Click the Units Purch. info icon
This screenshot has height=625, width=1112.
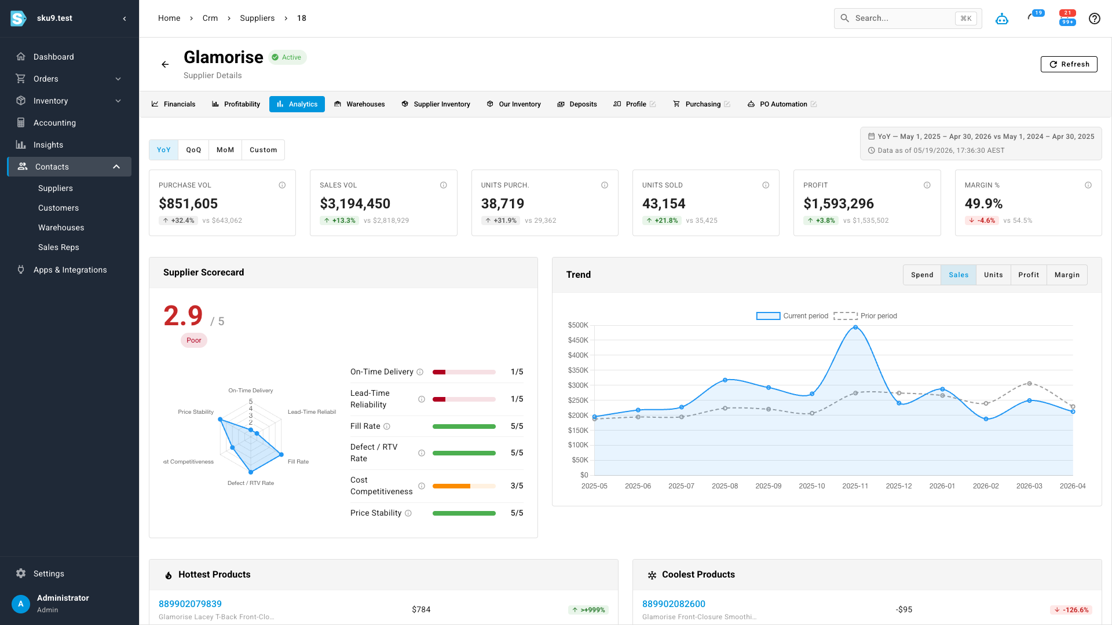(x=605, y=185)
